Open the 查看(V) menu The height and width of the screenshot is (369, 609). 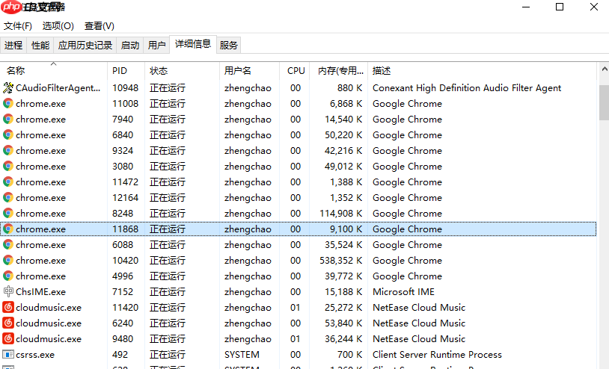coord(100,26)
